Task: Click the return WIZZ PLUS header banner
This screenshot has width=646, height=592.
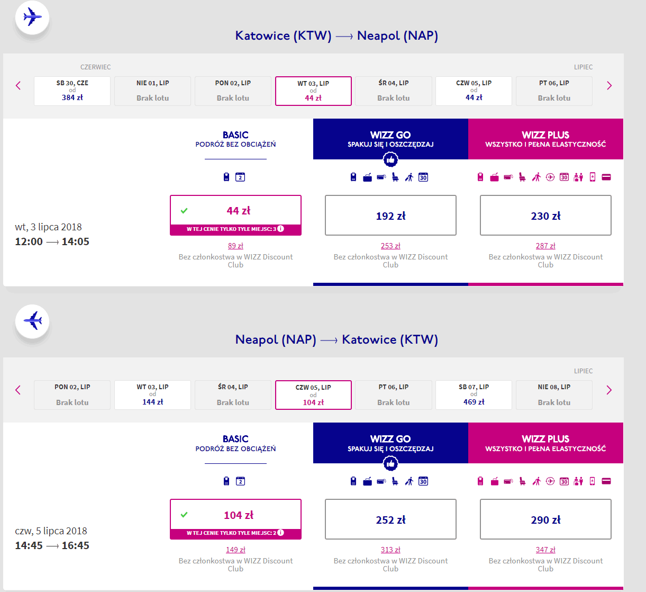Action: [x=545, y=443]
